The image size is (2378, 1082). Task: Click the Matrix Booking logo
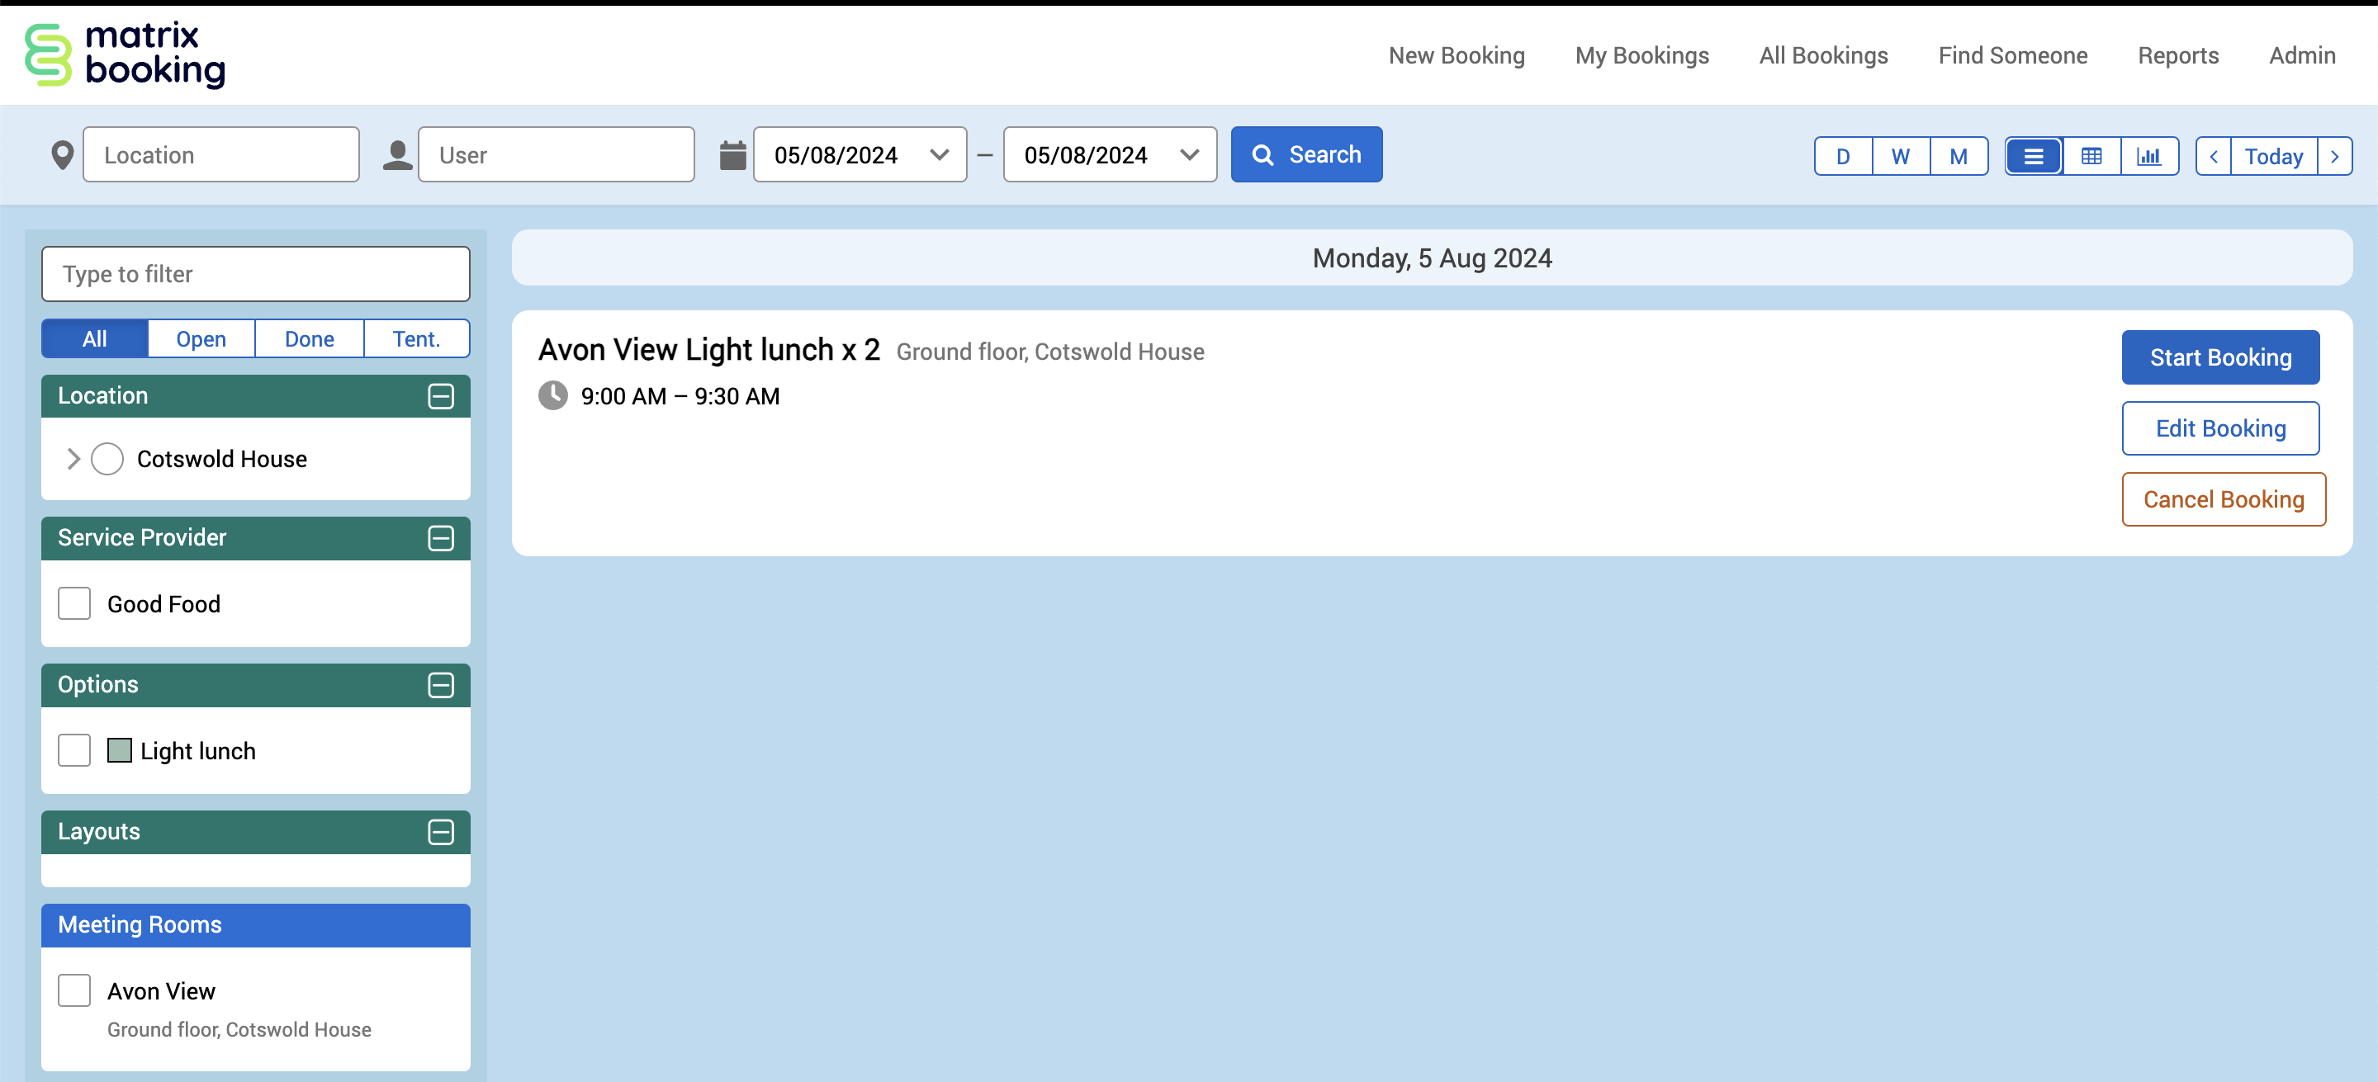[x=125, y=55]
